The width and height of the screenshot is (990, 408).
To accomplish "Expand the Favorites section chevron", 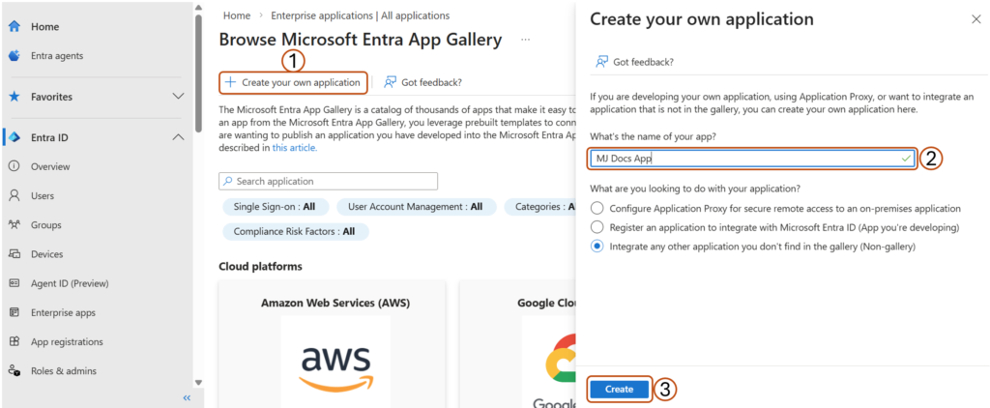I will (178, 97).
